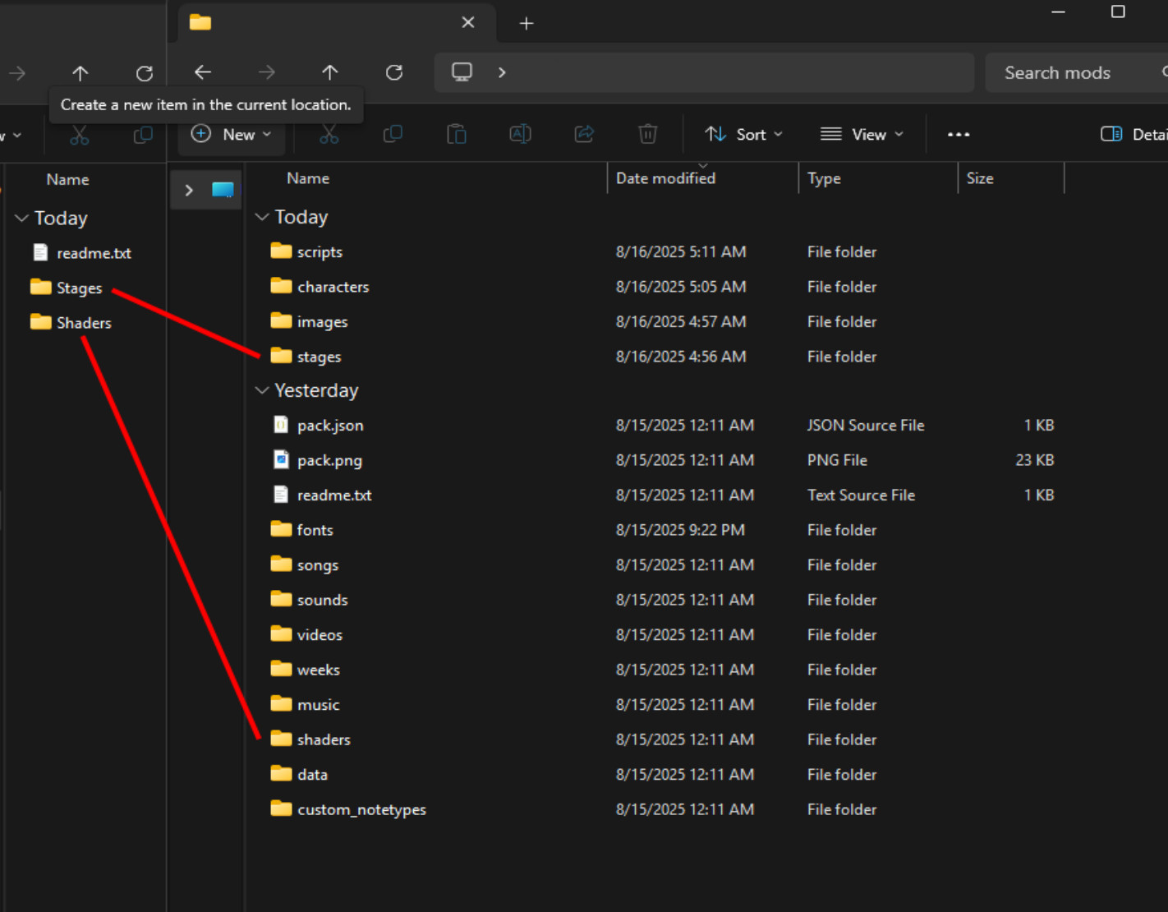
Task: Open the View layout dropdown
Action: [862, 134]
